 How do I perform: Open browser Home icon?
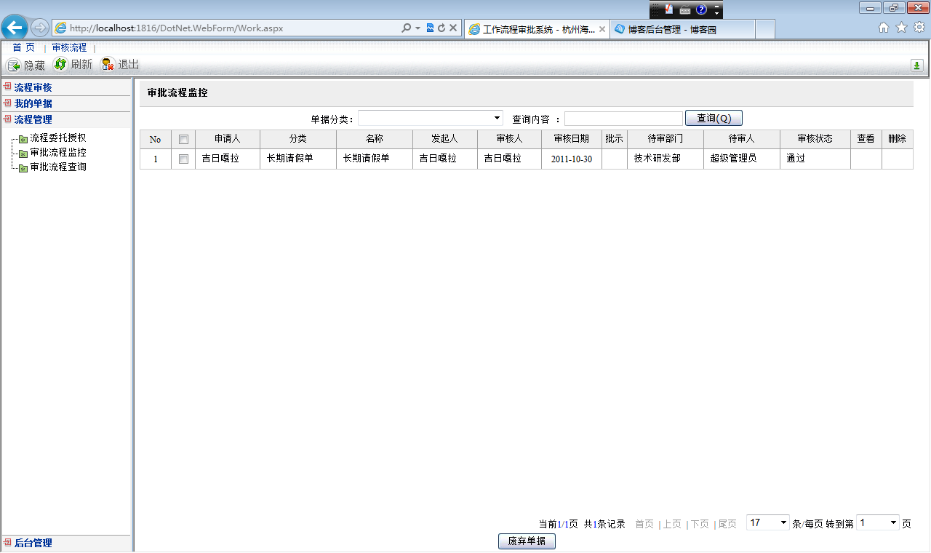(884, 28)
